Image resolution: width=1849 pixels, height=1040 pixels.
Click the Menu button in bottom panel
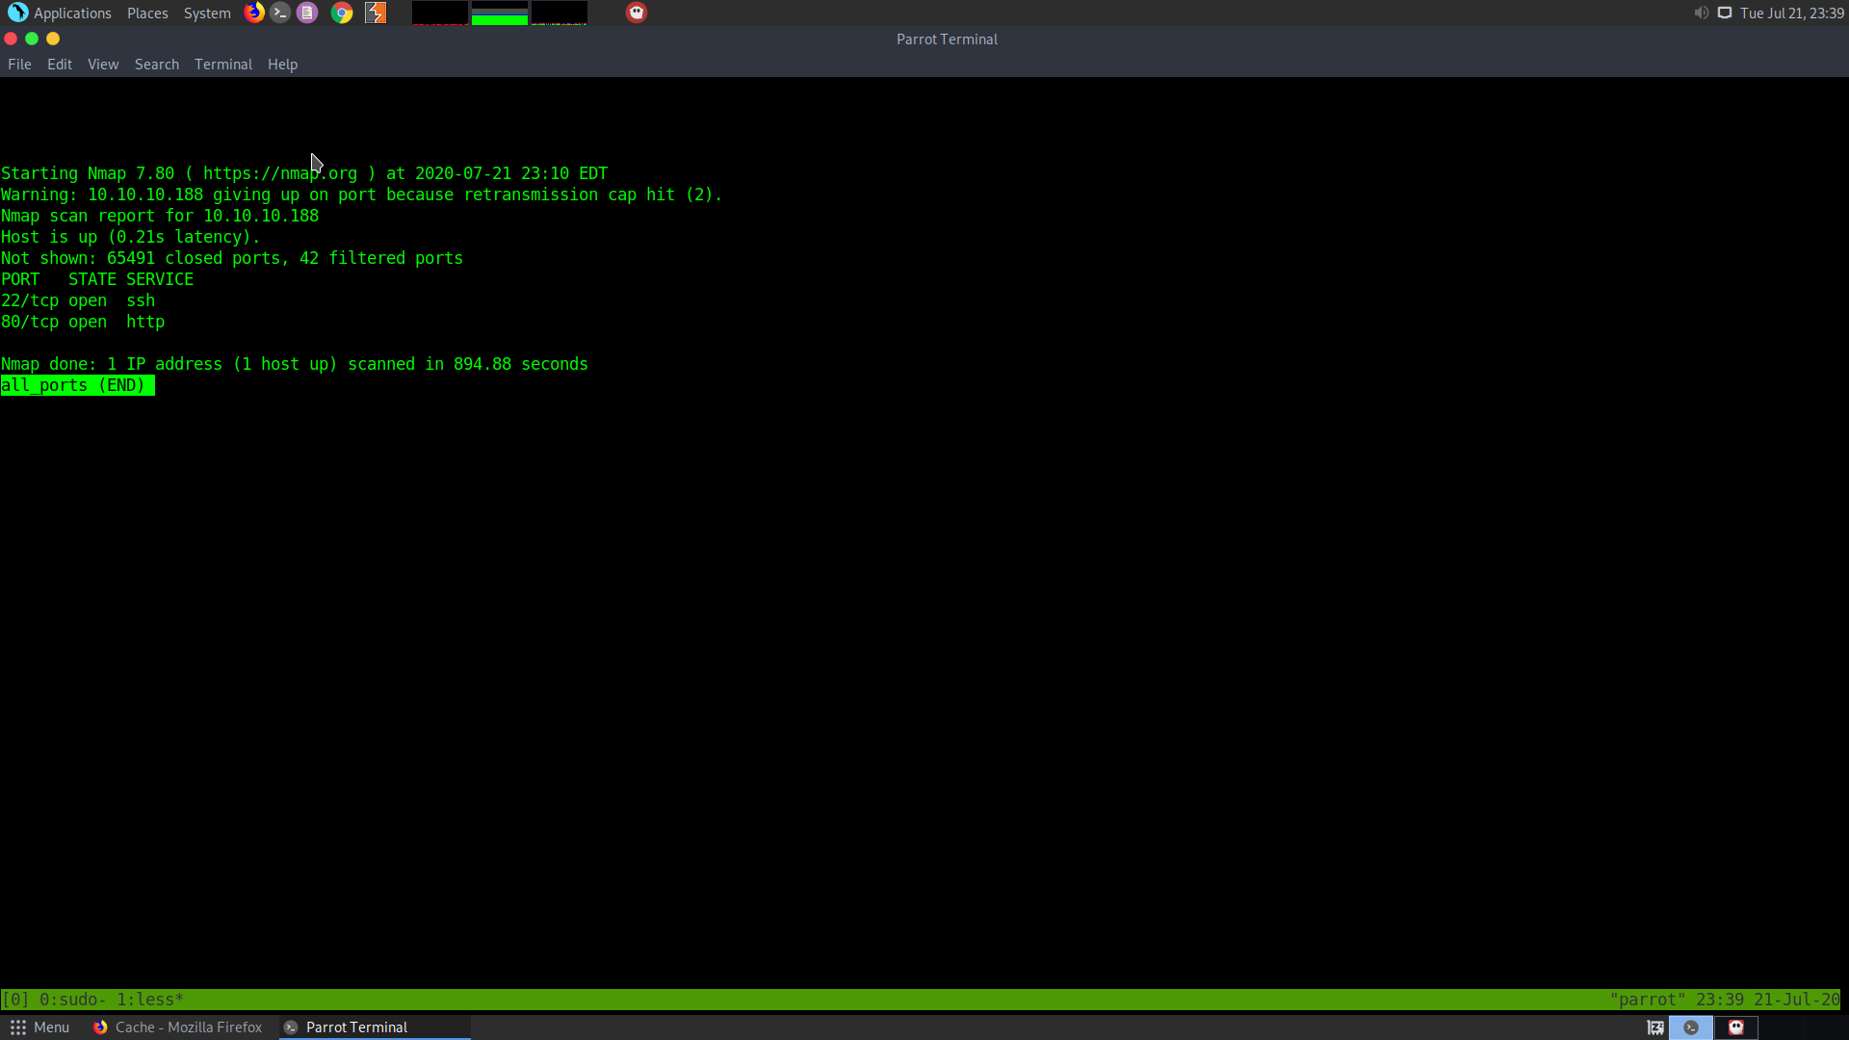(39, 1027)
